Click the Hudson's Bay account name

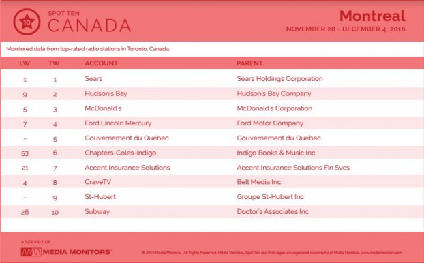pyautogui.click(x=106, y=93)
